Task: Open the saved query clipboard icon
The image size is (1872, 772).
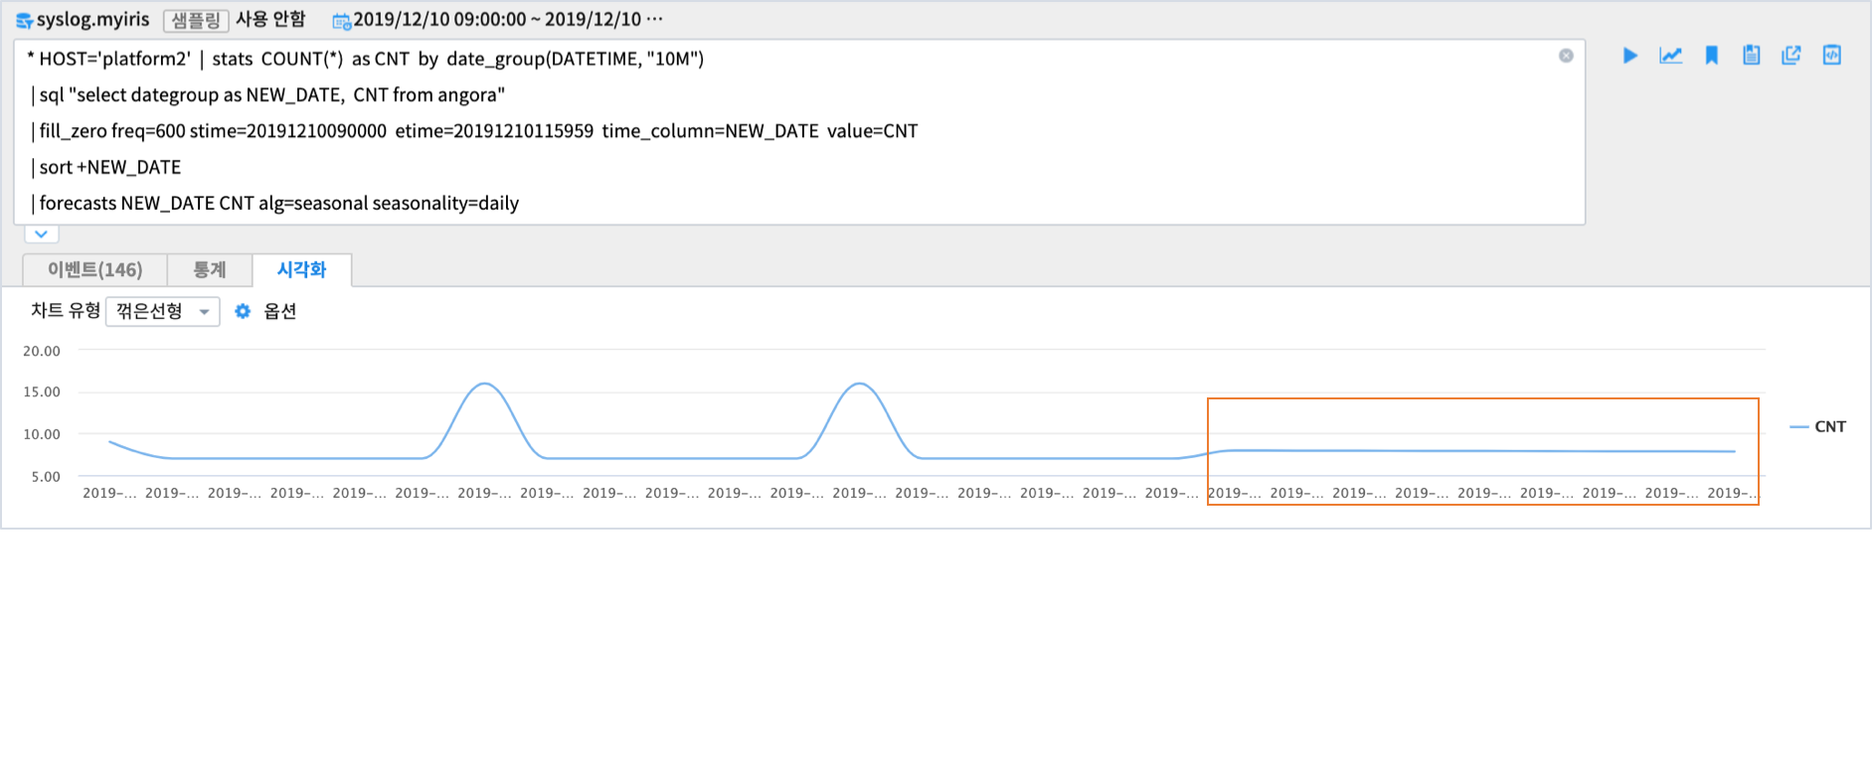Action: pyautogui.click(x=1752, y=56)
